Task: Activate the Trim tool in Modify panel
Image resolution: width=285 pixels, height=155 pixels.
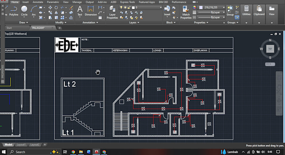Action: click(62, 8)
